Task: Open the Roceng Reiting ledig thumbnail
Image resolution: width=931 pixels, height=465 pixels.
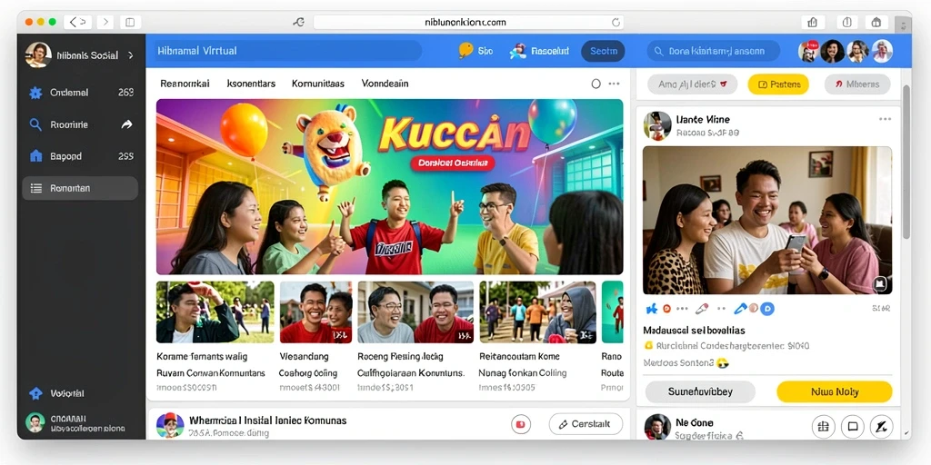Action: [415, 312]
